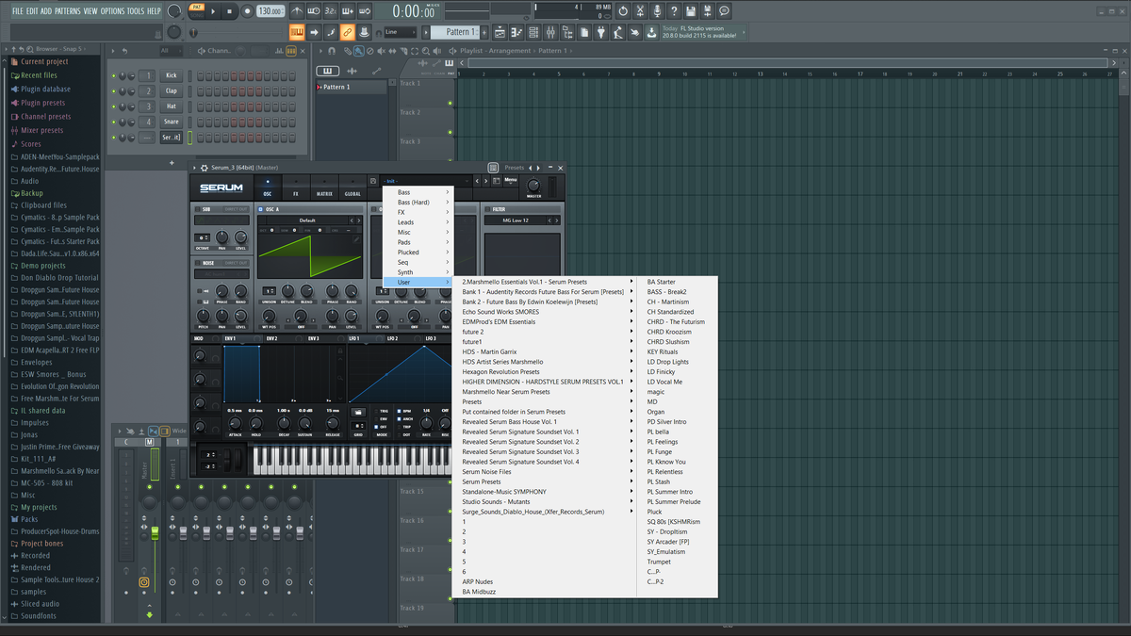Select the Kick channel button

pyautogui.click(x=171, y=75)
